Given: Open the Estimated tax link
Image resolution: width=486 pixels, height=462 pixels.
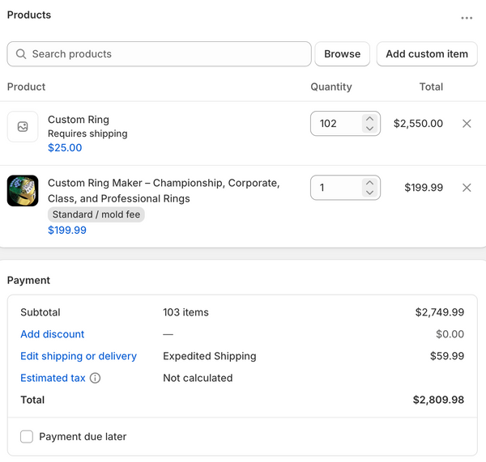Looking at the screenshot, I should 53,378.
